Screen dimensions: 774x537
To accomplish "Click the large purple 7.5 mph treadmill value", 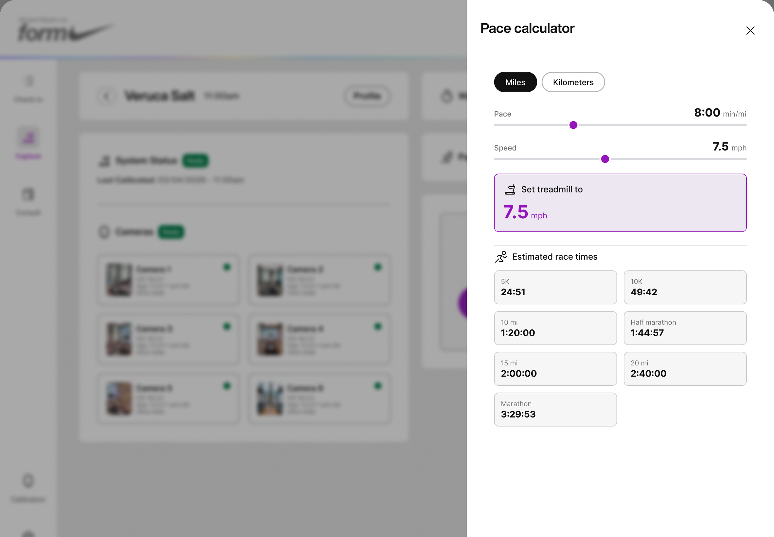I will pos(525,212).
